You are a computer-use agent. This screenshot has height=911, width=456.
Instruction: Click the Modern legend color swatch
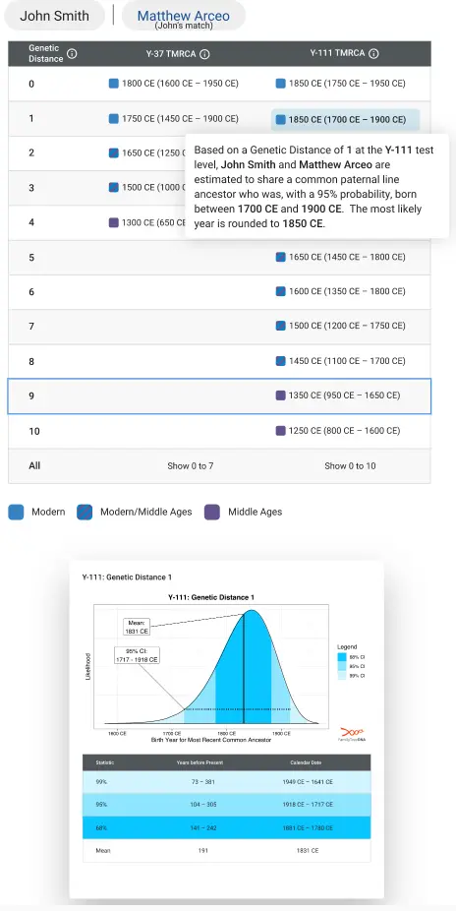(17, 512)
